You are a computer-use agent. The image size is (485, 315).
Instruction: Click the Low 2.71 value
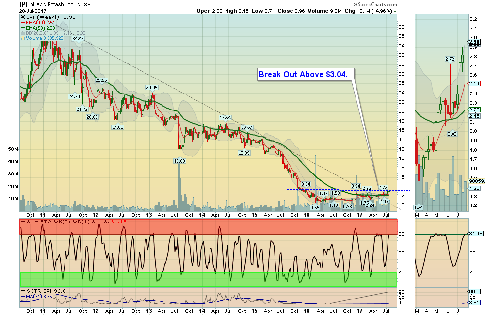(263, 11)
